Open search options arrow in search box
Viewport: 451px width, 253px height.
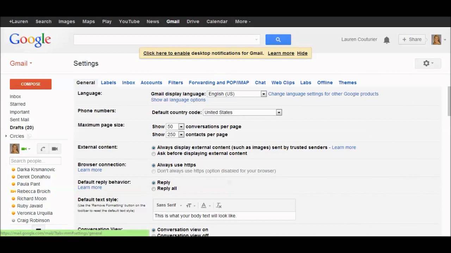[256, 40]
